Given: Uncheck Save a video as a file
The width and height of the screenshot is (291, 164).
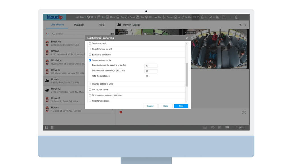Looking at the screenshot, I should (x=90, y=60).
